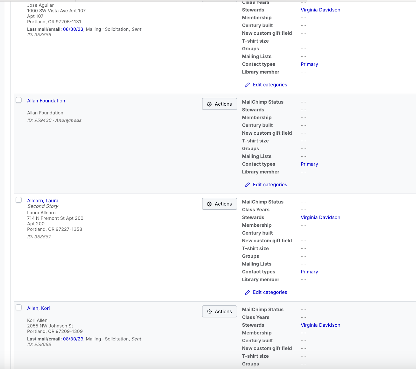Open the Allen, Kori constituent link

click(x=38, y=308)
